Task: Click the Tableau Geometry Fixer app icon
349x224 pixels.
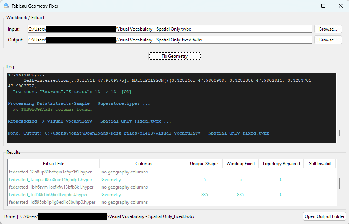Action: [x=6, y=6]
